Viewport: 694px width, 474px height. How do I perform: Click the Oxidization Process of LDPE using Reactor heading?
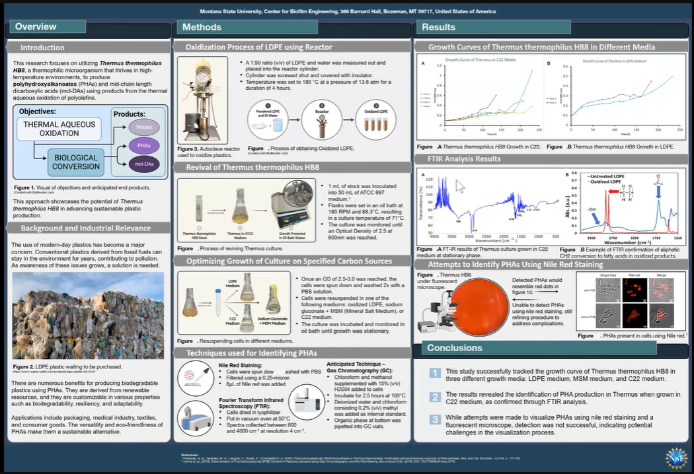[258, 47]
